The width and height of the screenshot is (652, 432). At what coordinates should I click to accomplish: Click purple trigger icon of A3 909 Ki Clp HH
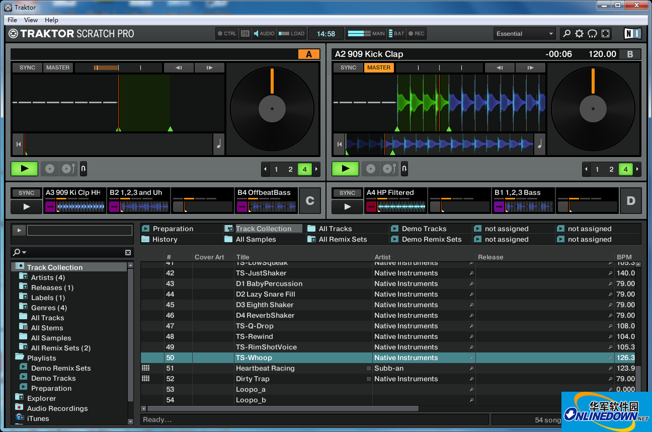point(50,206)
